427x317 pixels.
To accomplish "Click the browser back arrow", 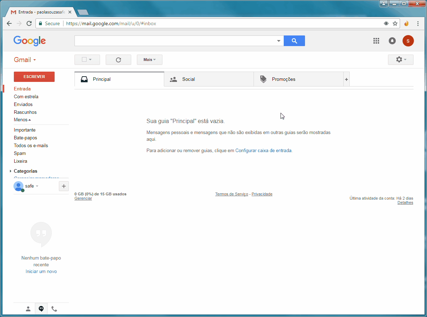I will pos(10,24).
